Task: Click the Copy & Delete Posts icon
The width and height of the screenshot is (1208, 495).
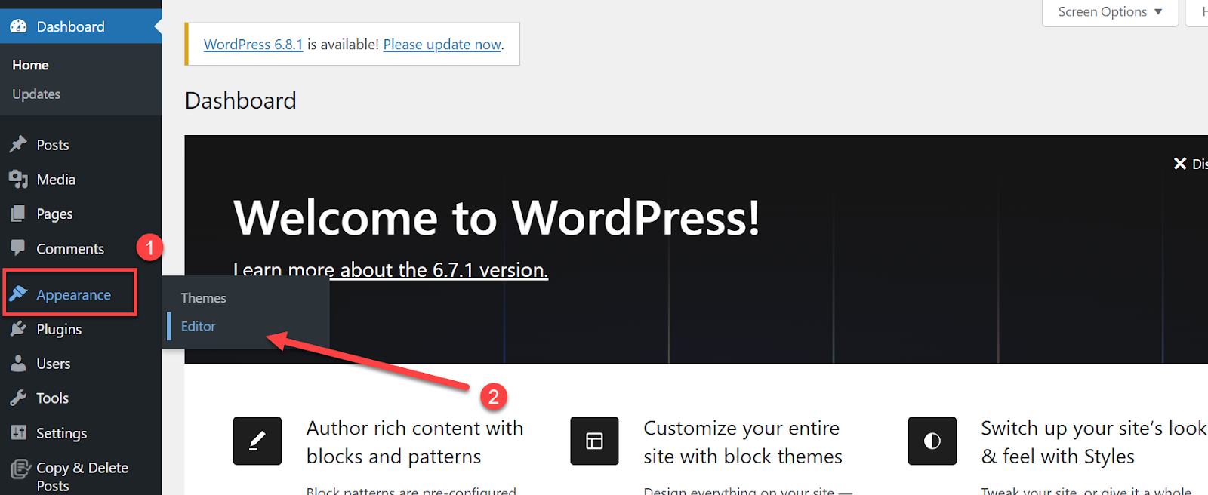Action: 20,469
